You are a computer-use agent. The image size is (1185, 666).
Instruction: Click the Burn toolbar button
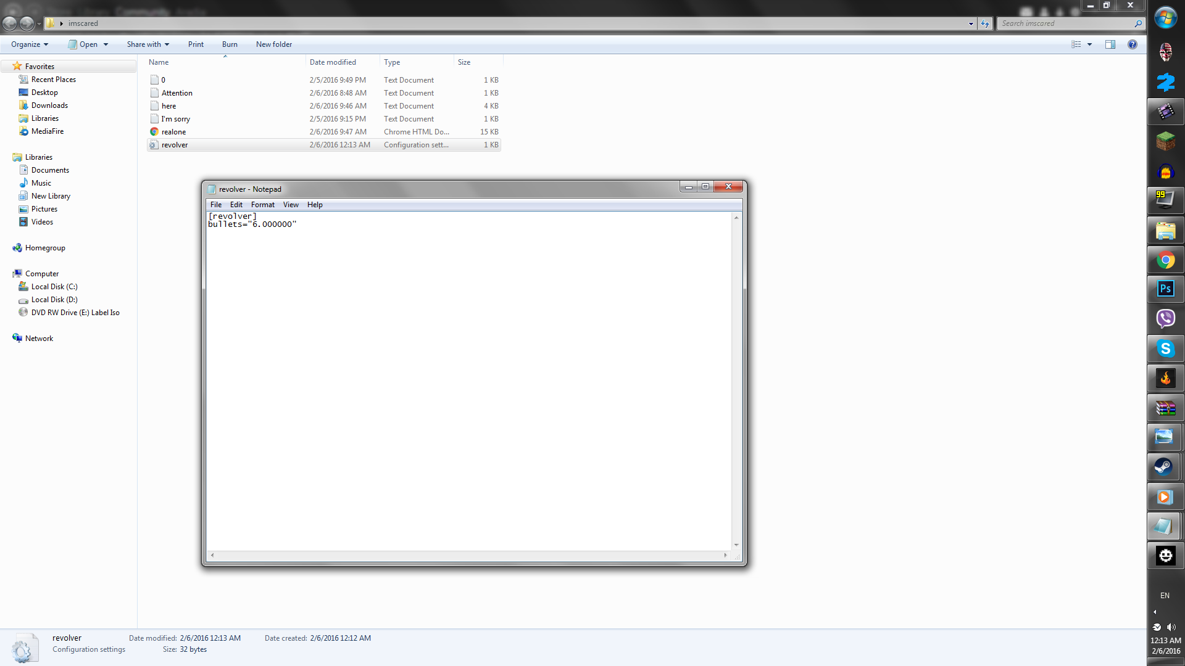(230, 44)
